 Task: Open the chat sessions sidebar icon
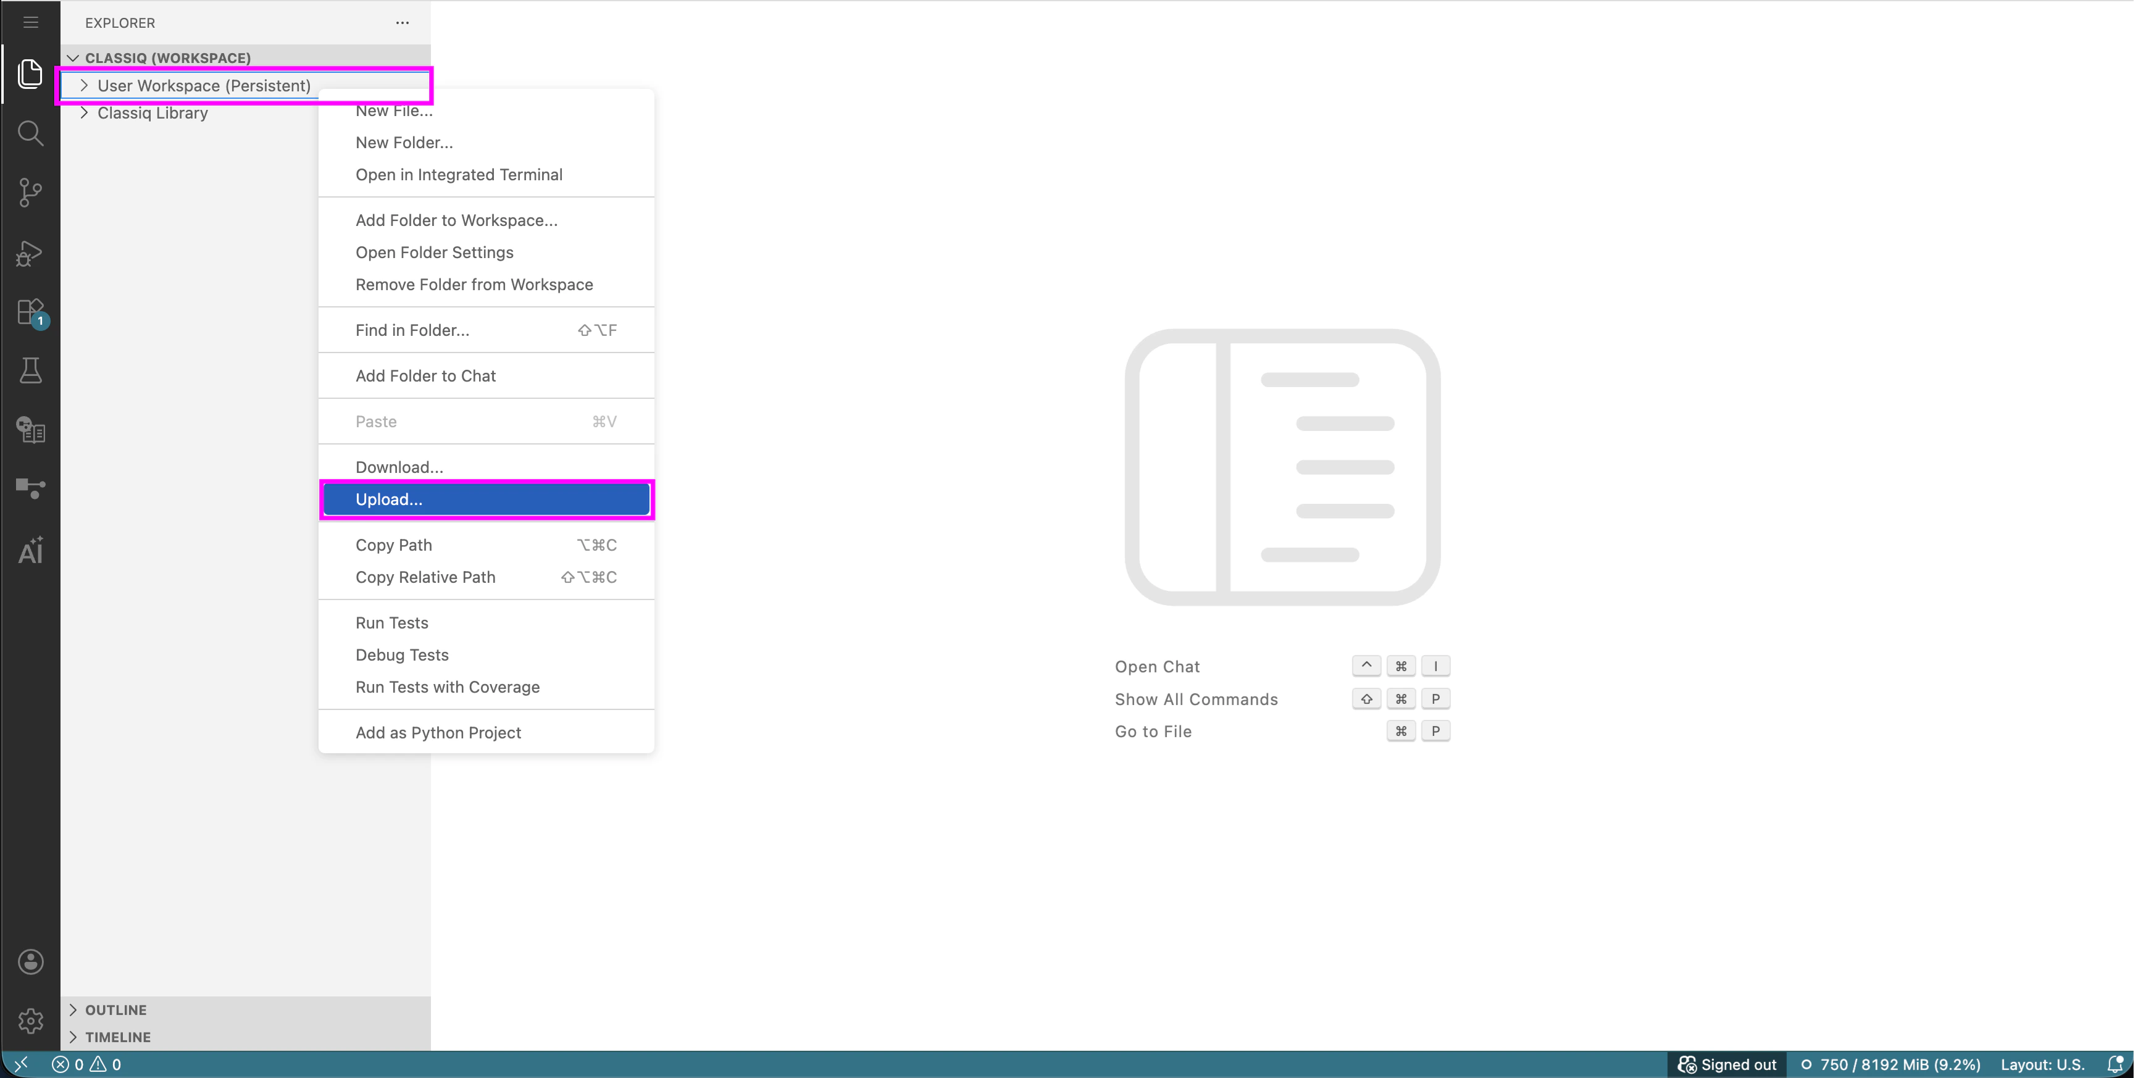pos(31,430)
